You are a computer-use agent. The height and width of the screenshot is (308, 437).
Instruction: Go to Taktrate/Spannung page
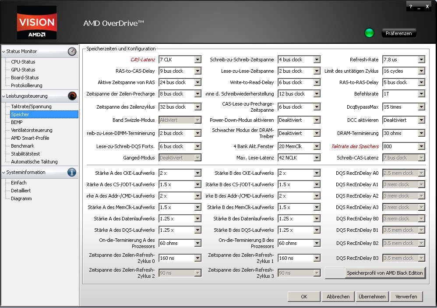pos(31,106)
